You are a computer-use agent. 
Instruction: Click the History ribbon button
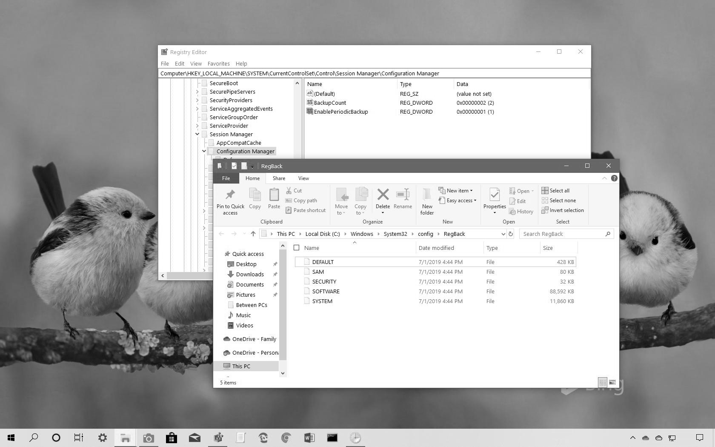click(x=521, y=212)
